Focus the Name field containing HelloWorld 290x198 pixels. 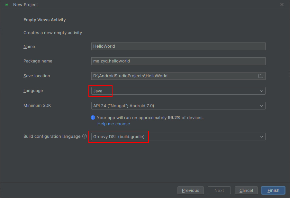[x=178, y=46]
